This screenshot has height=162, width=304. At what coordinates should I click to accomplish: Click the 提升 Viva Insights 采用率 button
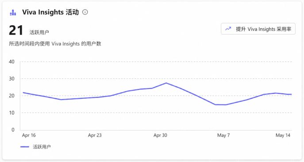point(258,29)
